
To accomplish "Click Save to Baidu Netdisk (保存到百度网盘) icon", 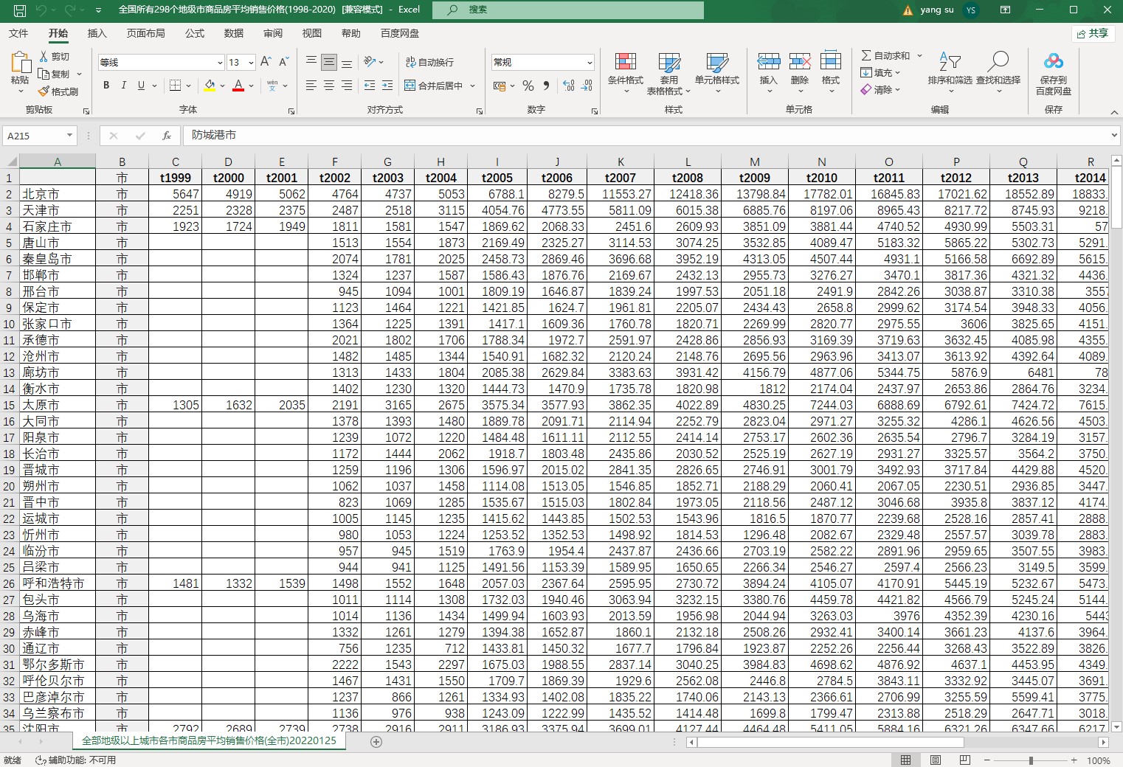I will pyautogui.click(x=1053, y=63).
